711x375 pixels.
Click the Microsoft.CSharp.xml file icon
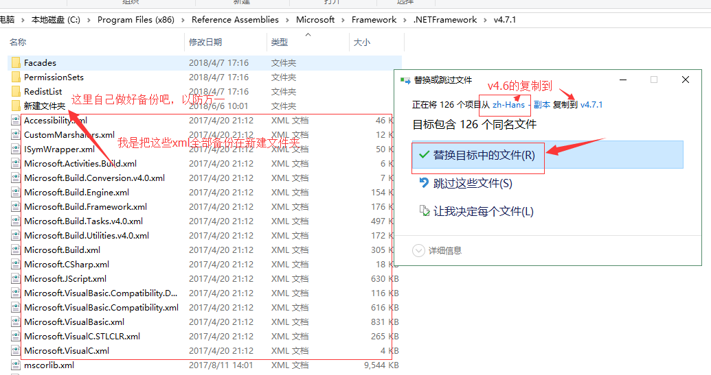pyautogui.click(x=16, y=264)
